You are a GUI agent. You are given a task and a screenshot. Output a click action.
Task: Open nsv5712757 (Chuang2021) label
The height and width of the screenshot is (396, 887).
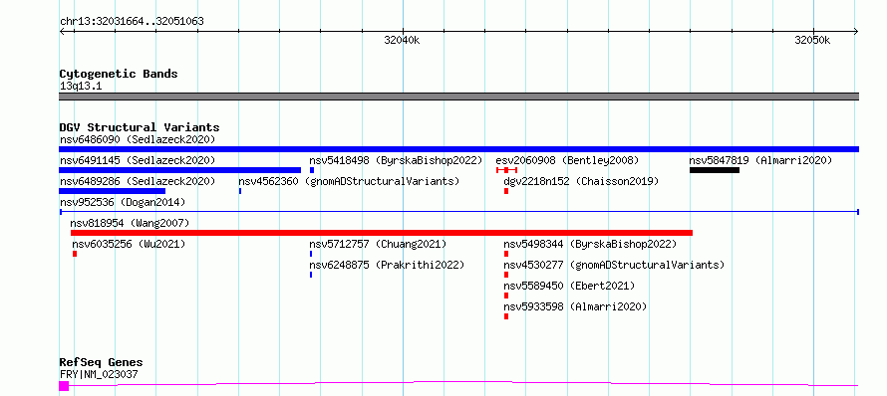(378, 244)
